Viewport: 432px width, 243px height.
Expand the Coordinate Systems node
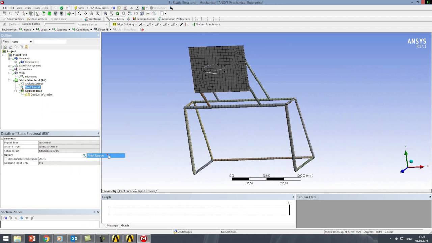coord(9,66)
